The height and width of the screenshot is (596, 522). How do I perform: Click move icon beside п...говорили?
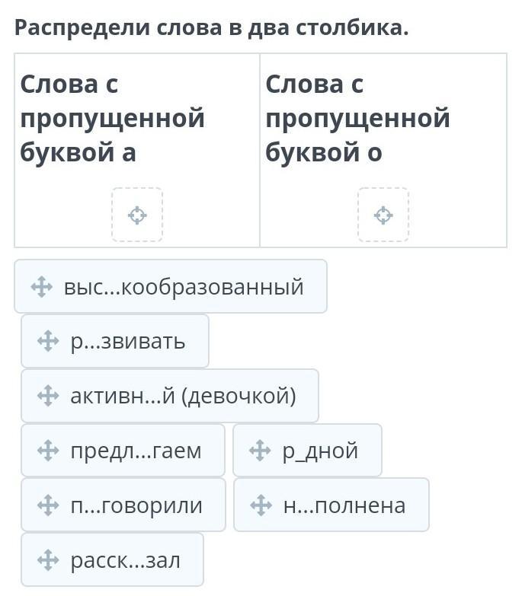pyautogui.click(x=48, y=505)
